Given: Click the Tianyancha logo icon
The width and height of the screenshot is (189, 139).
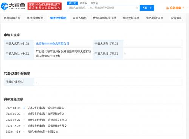Looking at the screenshot, I should click(5, 6).
